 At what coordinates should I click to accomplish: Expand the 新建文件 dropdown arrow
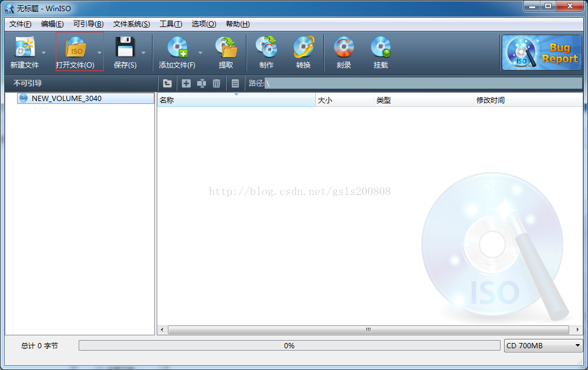pos(43,52)
